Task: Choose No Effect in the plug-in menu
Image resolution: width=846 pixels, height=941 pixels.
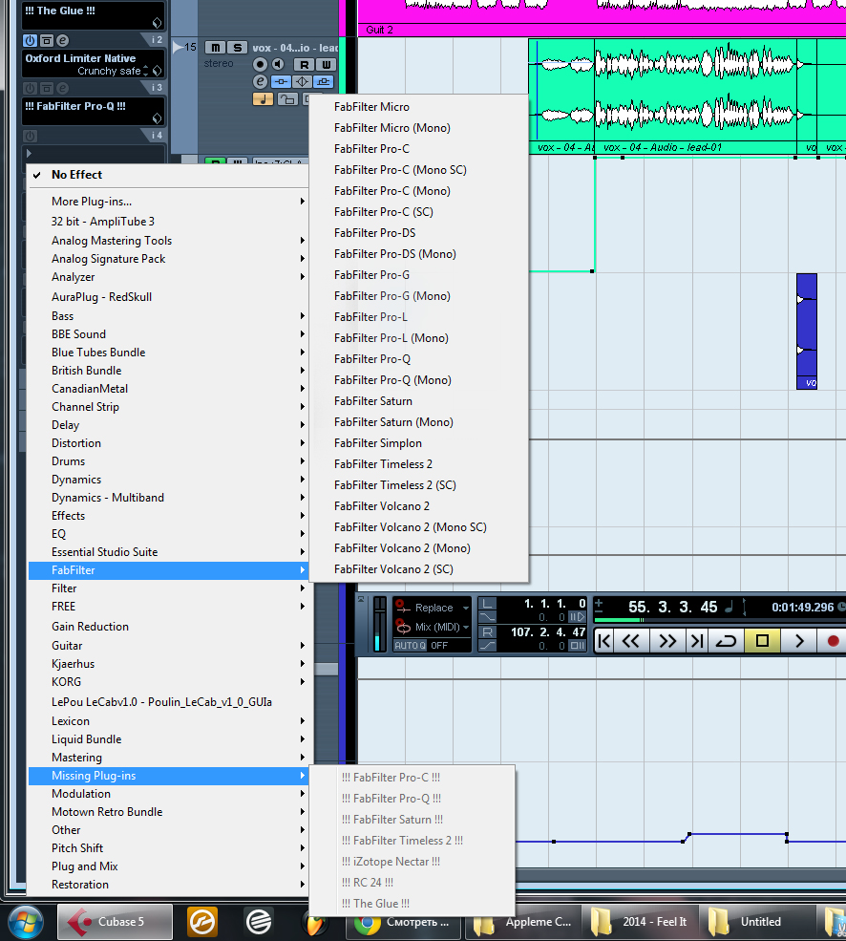Action: 169,175
